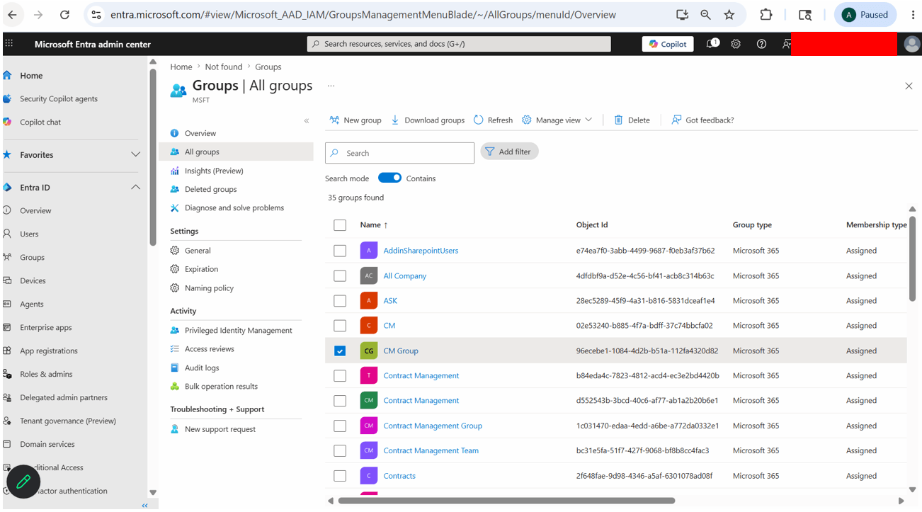922x512 pixels.
Task: Open the ellipsis menu beside Groups title
Action: (x=330, y=86)
